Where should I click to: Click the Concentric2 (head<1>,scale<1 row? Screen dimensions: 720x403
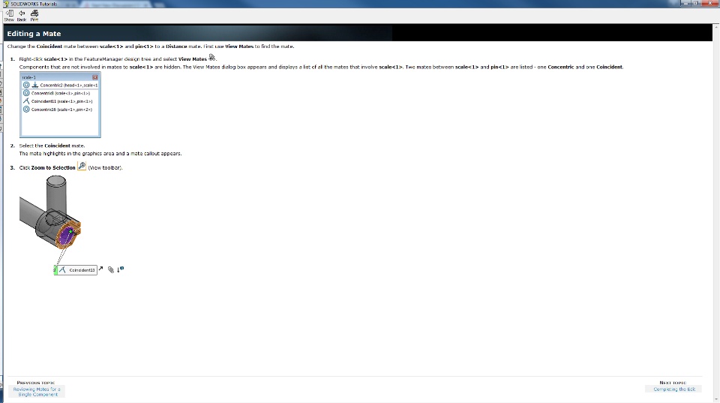coord(60,85)
